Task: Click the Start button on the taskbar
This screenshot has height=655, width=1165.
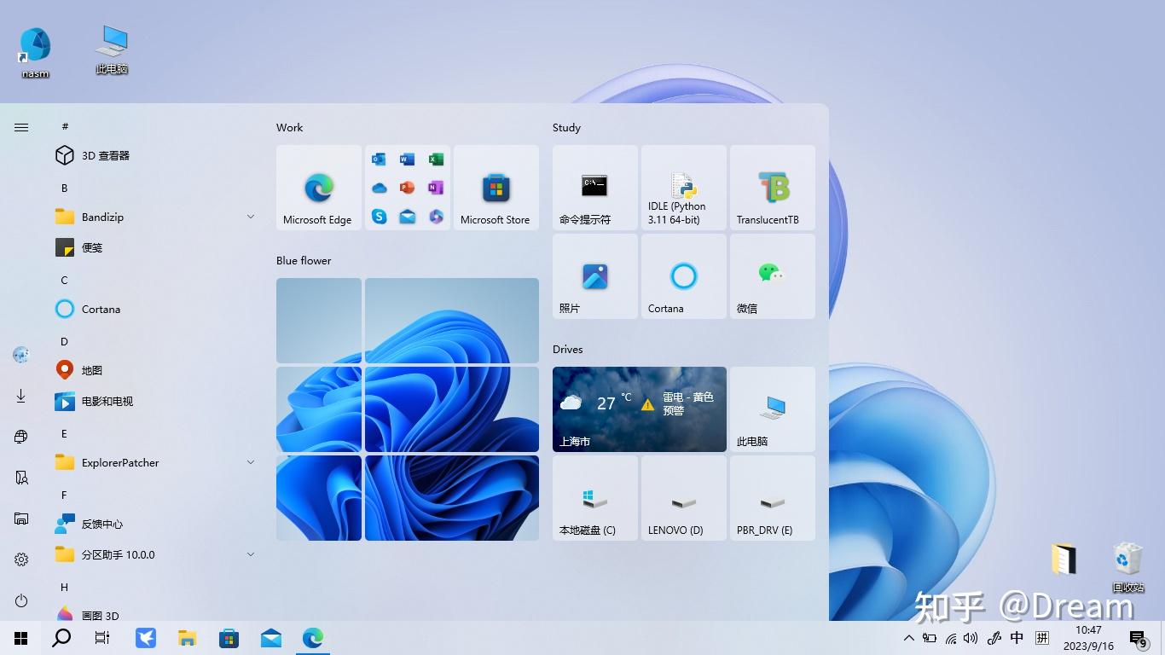Action: point(20,638)
